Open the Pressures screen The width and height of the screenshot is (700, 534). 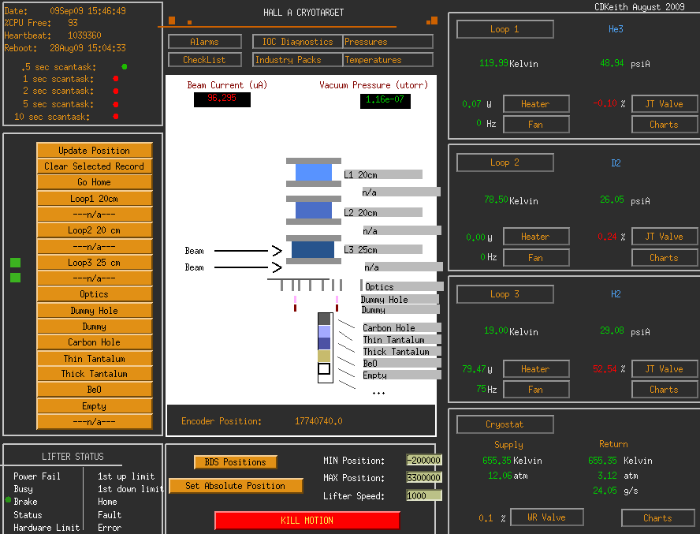click(x=388, y=42)
